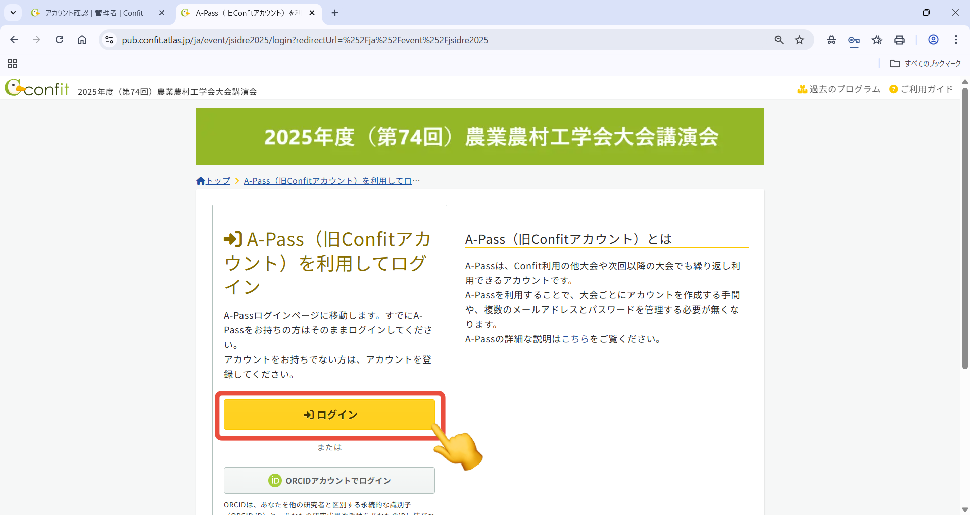Viewport: 970px width, 515px height.
Task: Click the zoom magnifier icon in address bar
Action: pos(779,40)
